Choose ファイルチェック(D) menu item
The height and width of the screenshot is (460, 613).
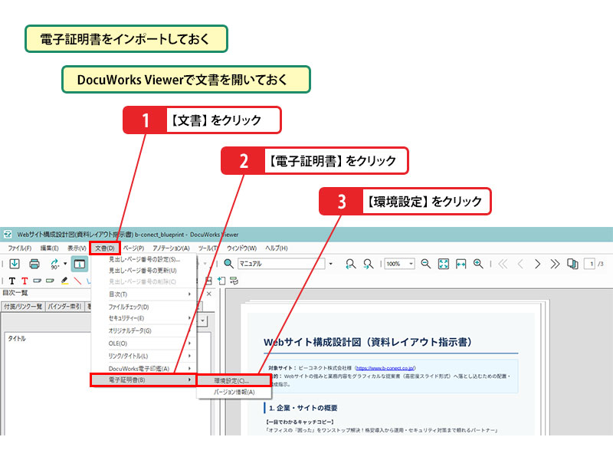point(144,307)
